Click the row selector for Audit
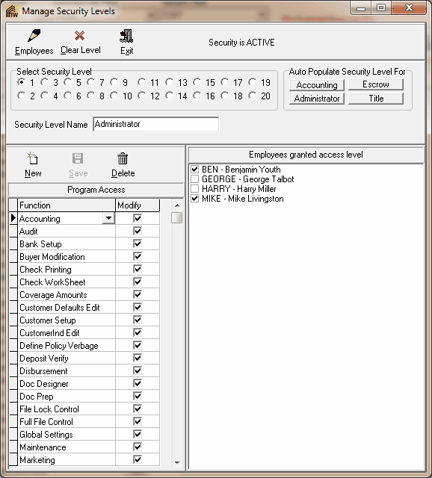 pyautogui.click(x=13, y=231)
